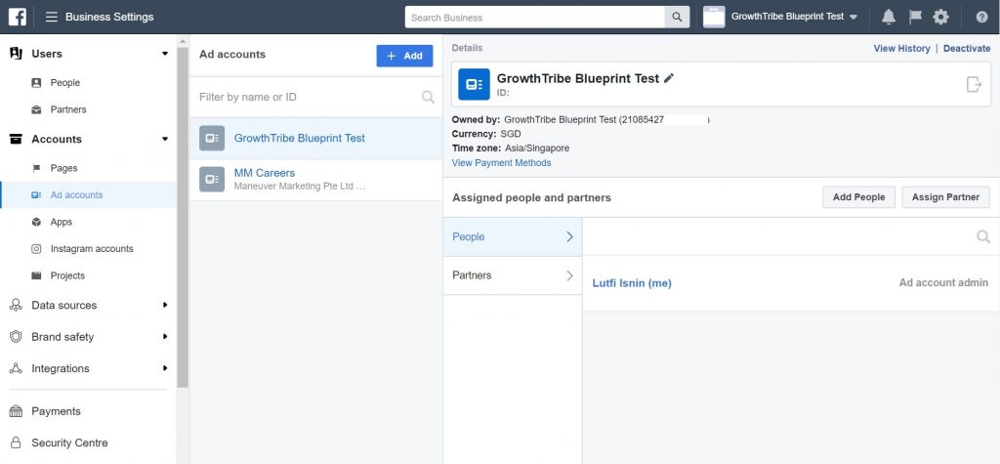The width and height of the screenshot is (1000, 464).
Task: Open the settings gear icon
Action: click(x=940, y=18)
